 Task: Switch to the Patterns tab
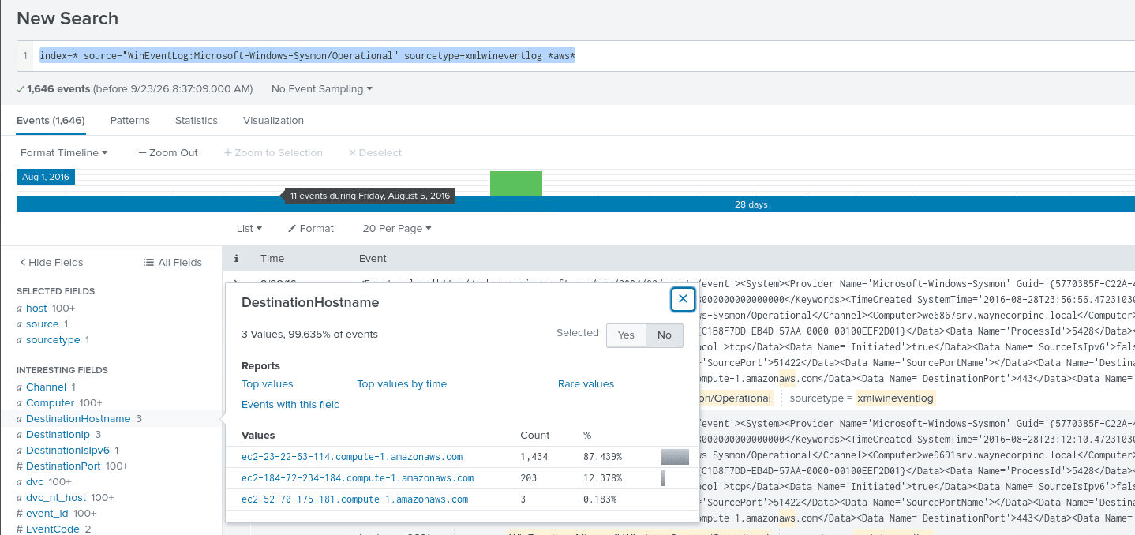click(130, 121)
